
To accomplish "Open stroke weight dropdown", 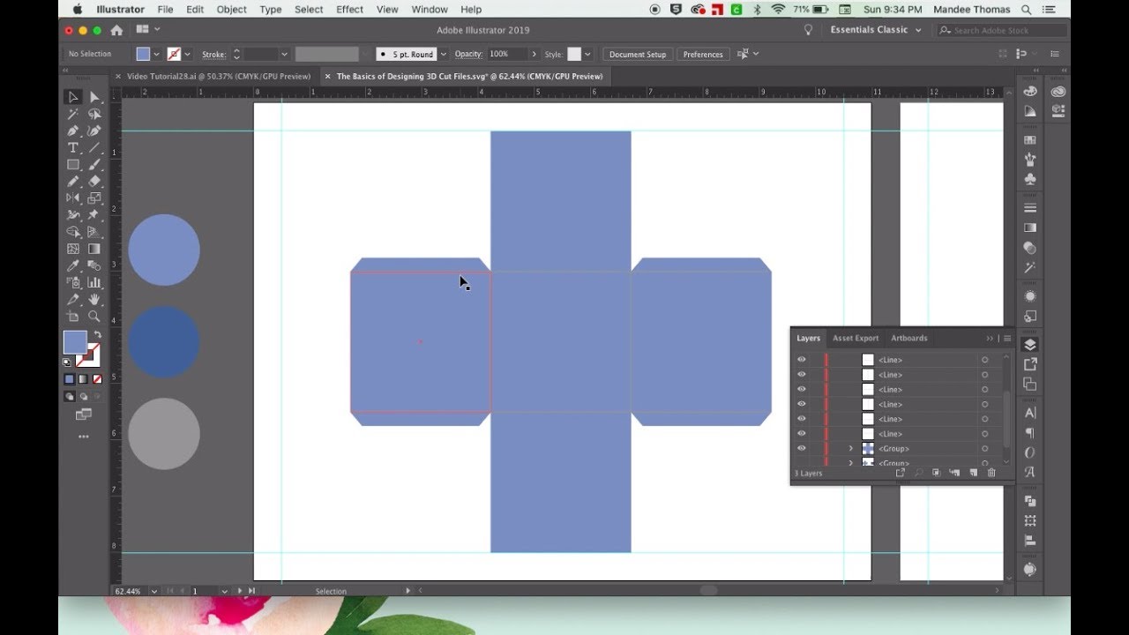I will pyautogui.click(x=284, y=54).
